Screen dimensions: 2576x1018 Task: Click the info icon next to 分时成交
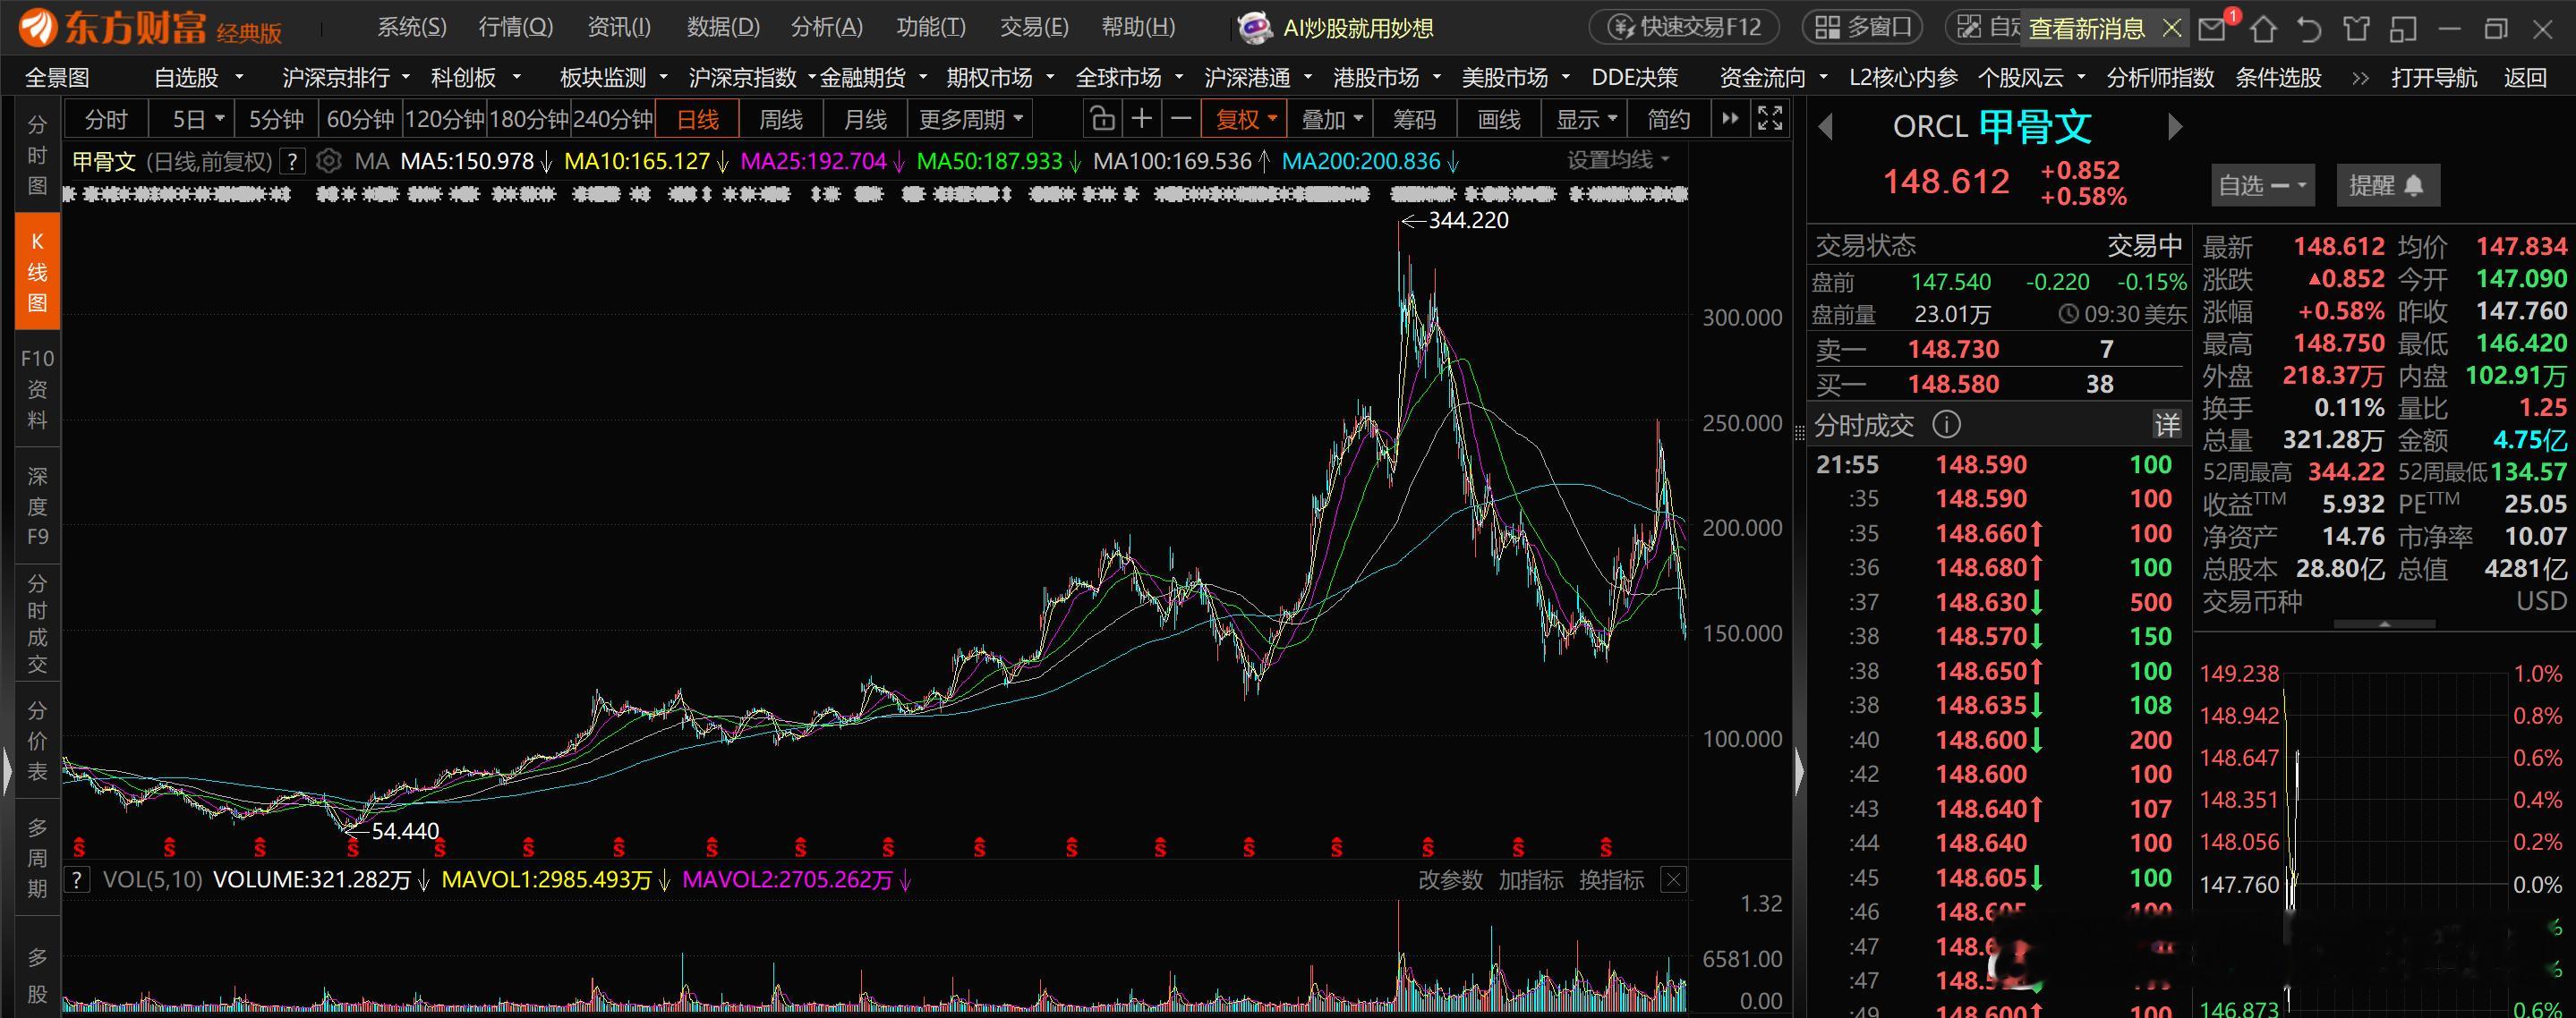1946,426
